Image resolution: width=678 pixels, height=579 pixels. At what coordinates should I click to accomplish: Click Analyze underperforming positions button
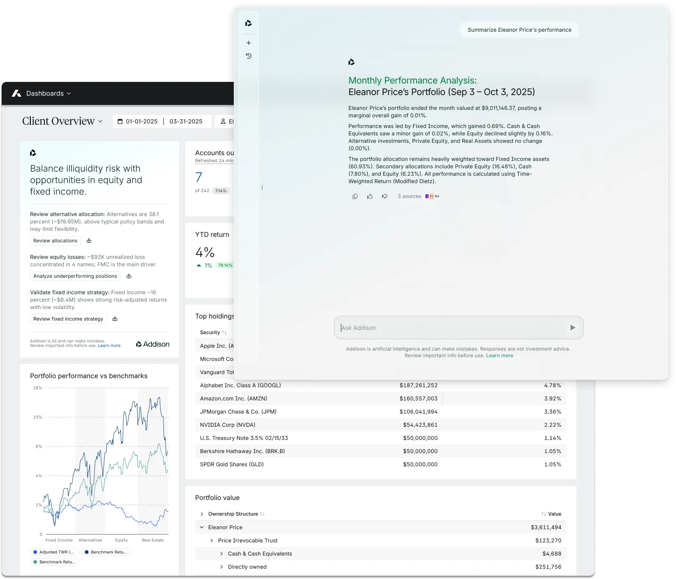(x=75, y=276)
